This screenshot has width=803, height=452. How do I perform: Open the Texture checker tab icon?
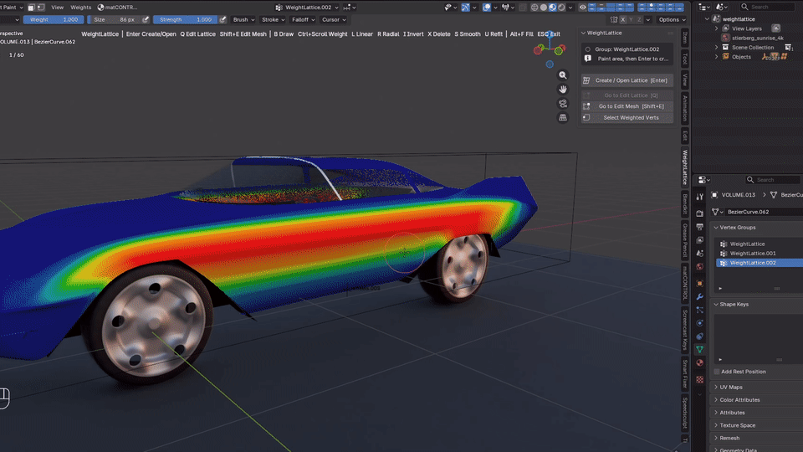(x=699, y=380)
